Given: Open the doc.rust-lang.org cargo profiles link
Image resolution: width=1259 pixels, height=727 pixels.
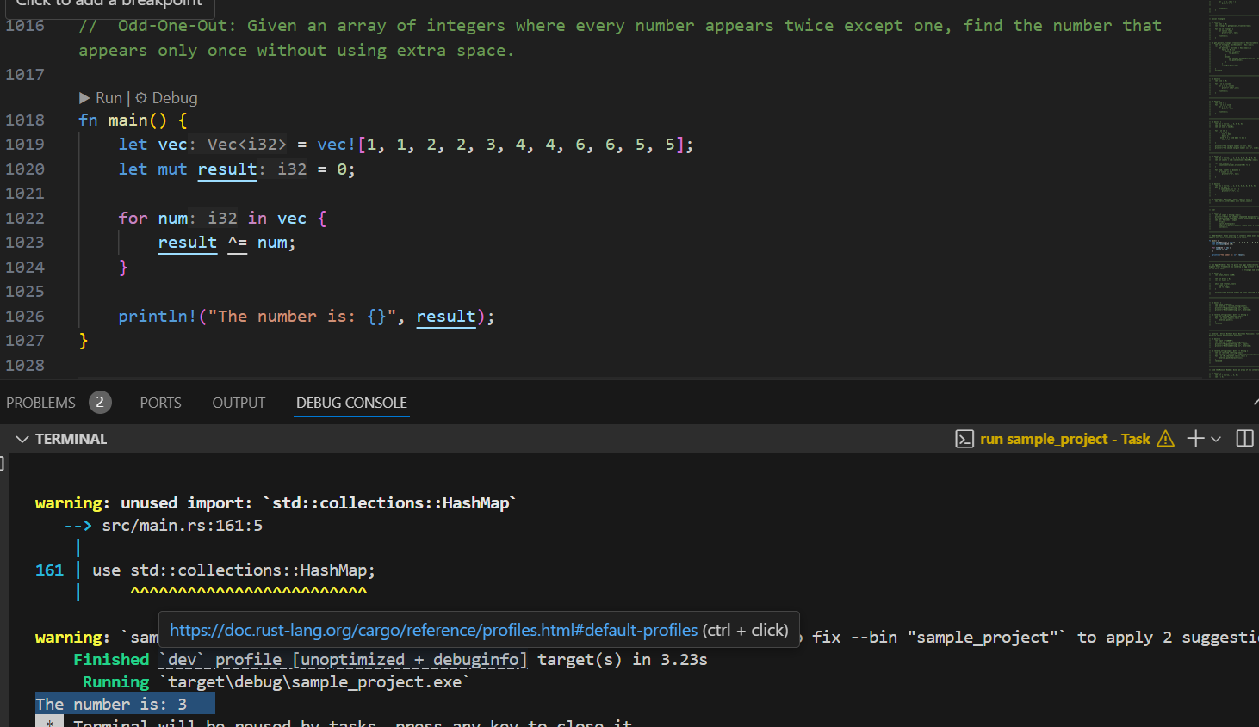Looking at the screenshot, I should (433, 631).
